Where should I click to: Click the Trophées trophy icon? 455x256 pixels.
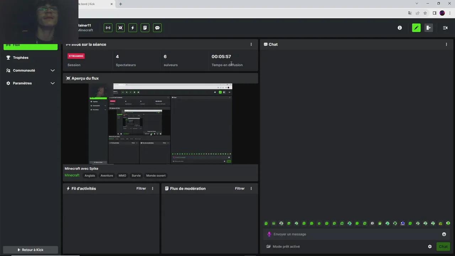[8, 58]
